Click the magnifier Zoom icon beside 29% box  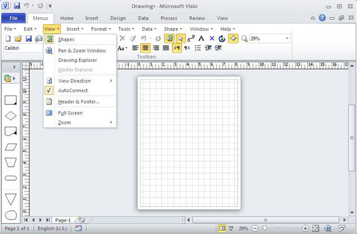click(x=244, y=39)
